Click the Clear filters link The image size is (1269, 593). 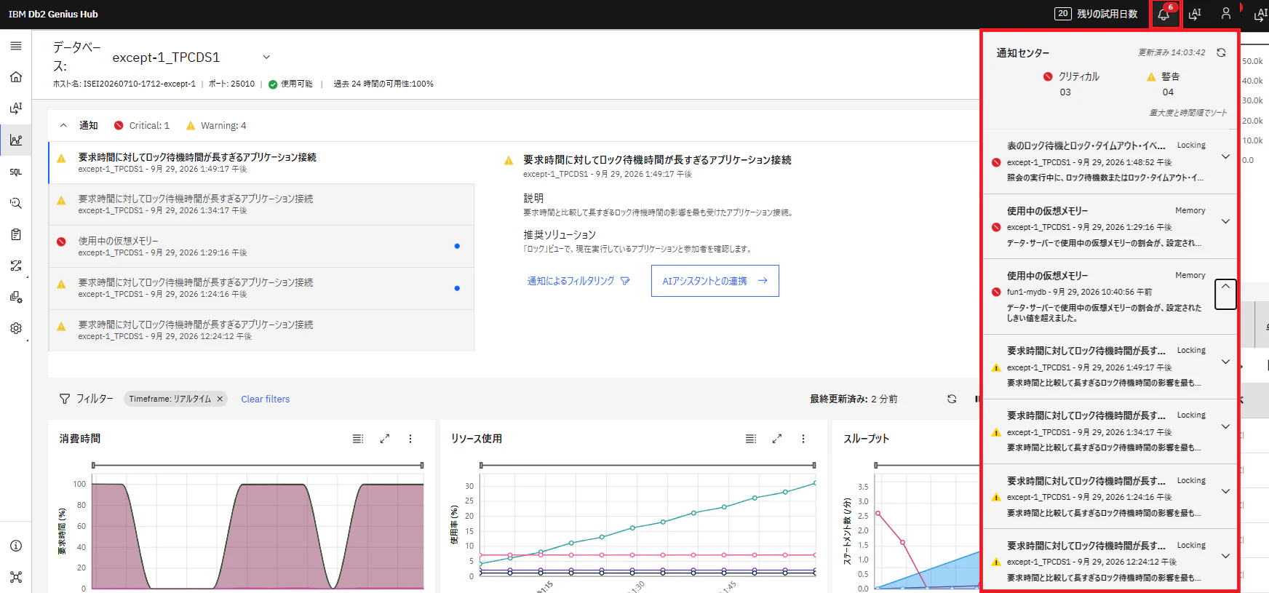(x=266, y=399)
